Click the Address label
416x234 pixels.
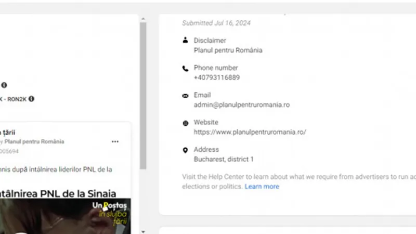click(x=206, y=150)
